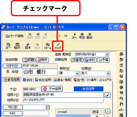
Task: Click the 戻す (undo) toolbar icon
Action: [x=28, y=46]
